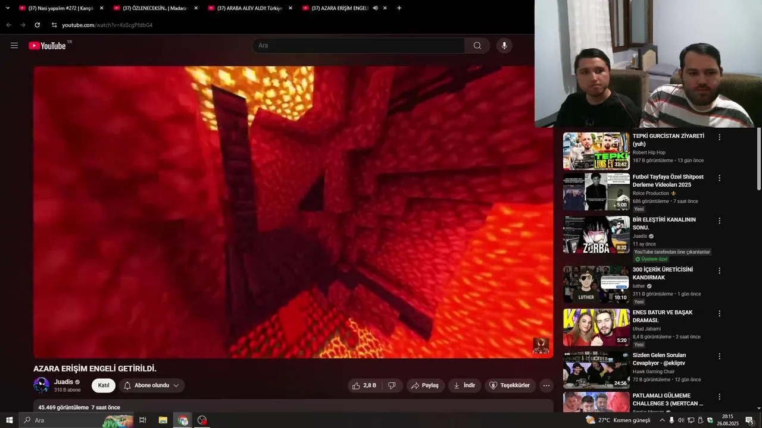Open Futbol Tayfaya Özel Shitpost video title
The width and height of the screenshot is (762, 428).
tap(668, 181)
